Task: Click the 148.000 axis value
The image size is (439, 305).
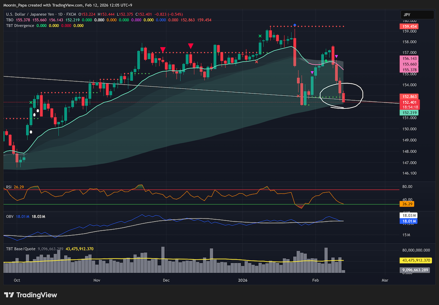Action: pos(409,152)
